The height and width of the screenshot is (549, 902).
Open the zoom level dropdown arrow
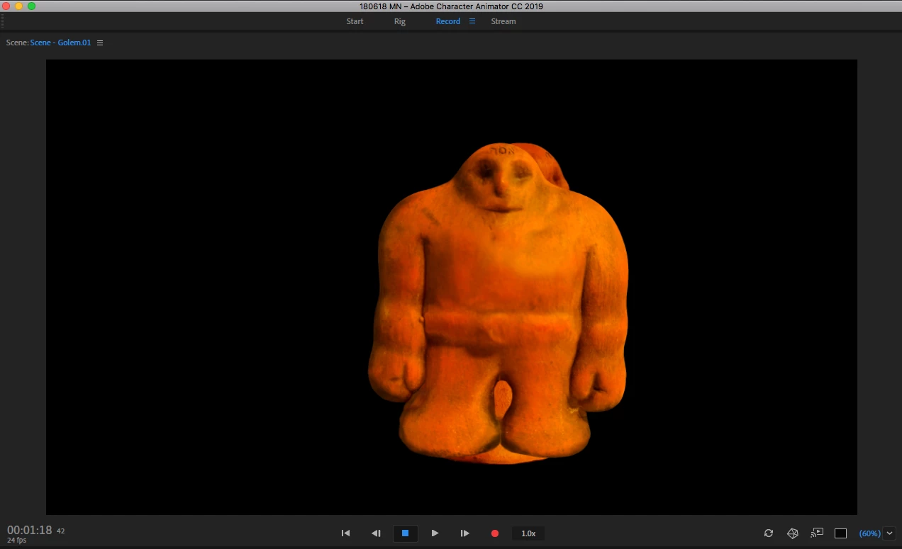890,533
